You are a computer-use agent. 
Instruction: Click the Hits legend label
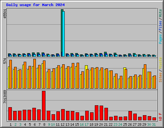point(160,13)
